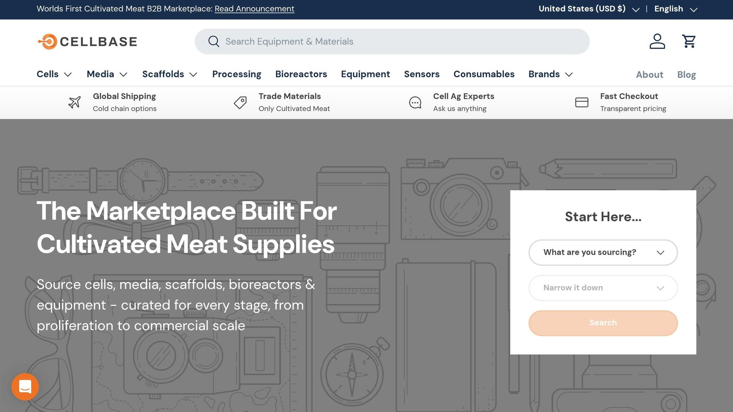Follow the Read Announcement link

(x=254, y=9)
